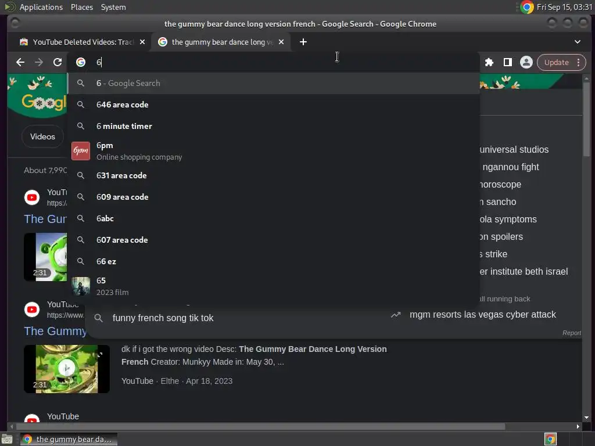595x446 pixels.
Task: Click the 65 film poster thumbnail
Action: 81,286
